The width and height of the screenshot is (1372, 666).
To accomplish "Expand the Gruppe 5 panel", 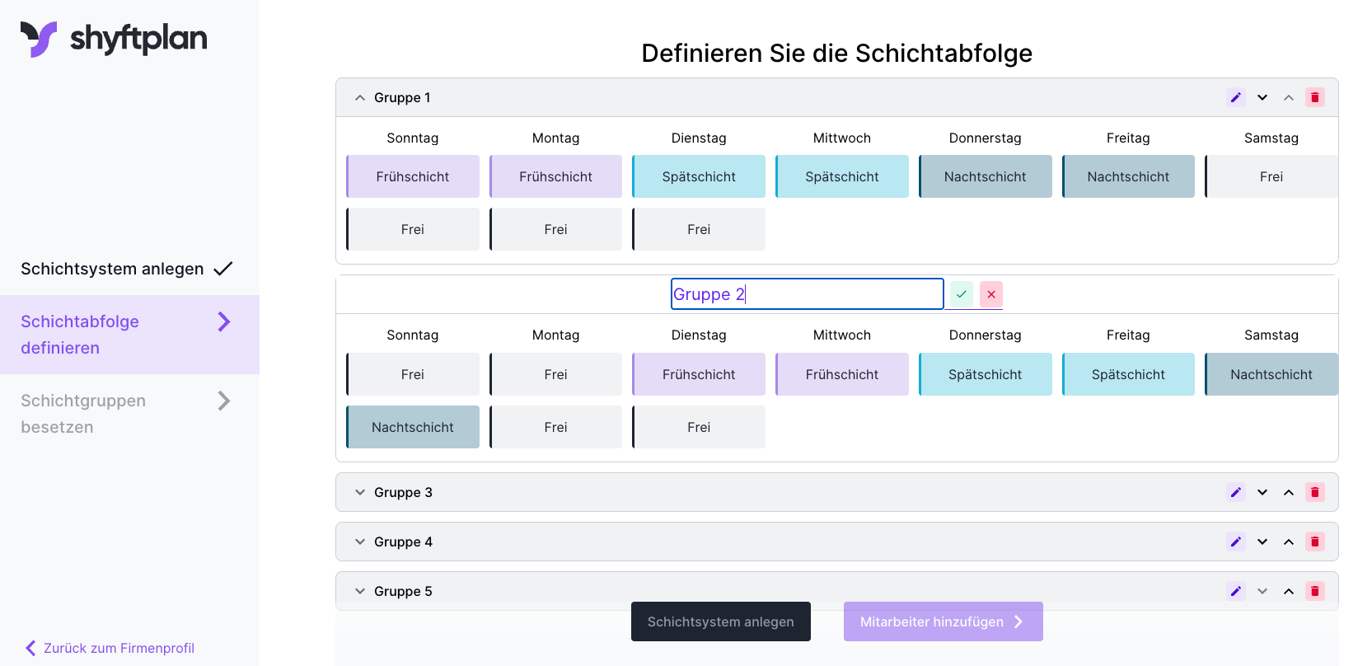I will [360, 591].
